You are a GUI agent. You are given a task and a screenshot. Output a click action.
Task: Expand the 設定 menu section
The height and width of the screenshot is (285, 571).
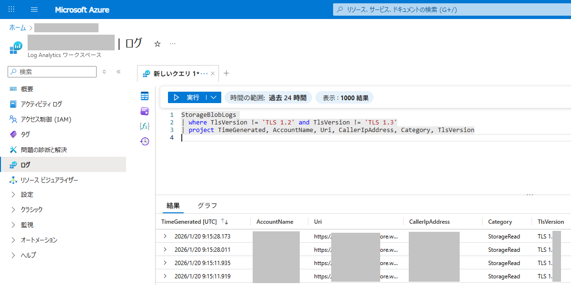coord(13,195)
